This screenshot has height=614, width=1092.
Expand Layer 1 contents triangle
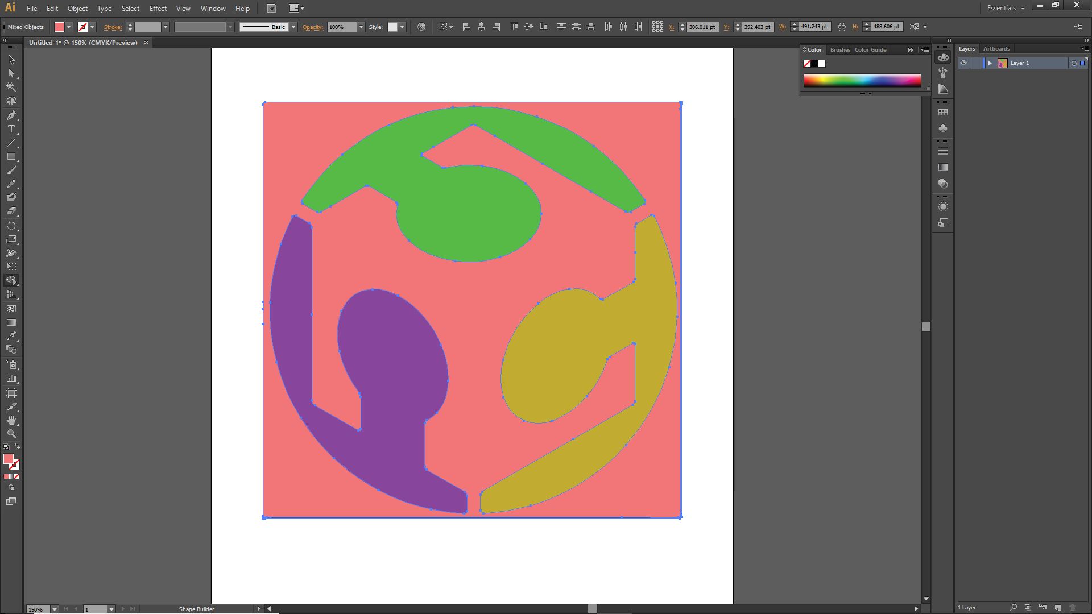(990, 63)
